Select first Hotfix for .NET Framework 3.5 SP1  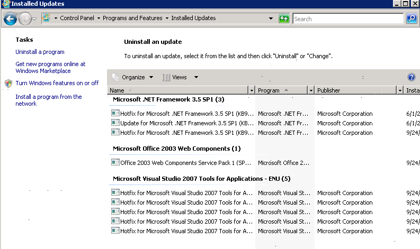pos(187,114)
